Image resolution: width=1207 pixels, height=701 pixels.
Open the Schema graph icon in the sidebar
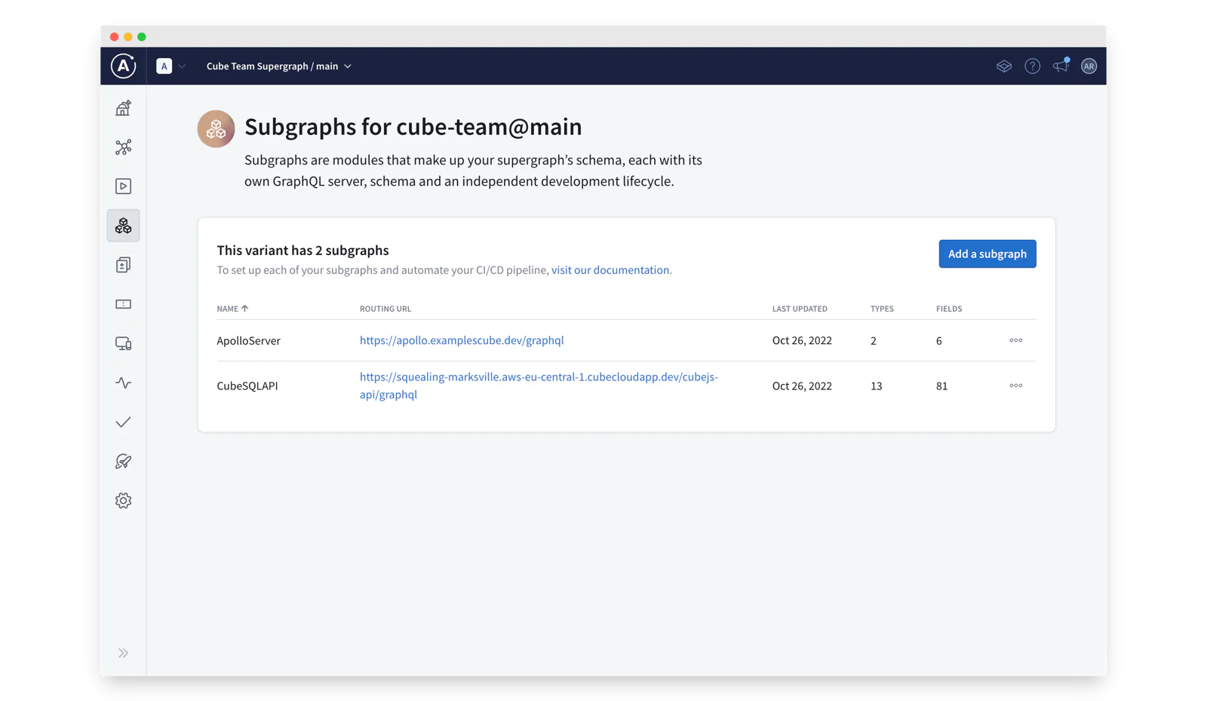(x=123, y=147)
